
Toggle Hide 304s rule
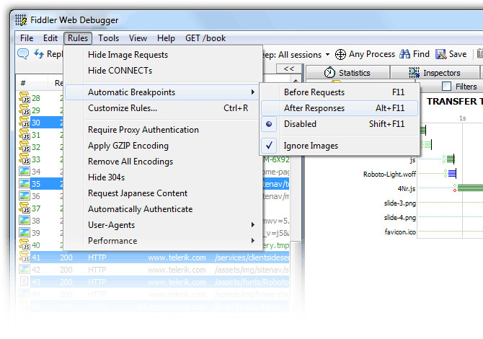(x=163, y=177)
